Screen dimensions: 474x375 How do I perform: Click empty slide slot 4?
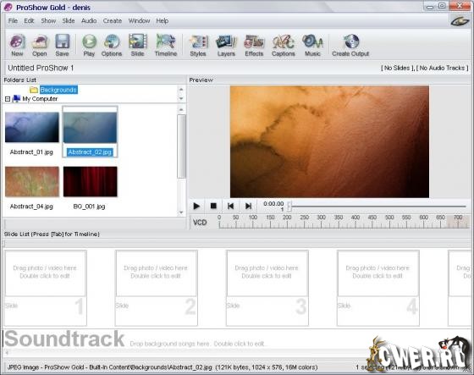(x=378, y=288)
